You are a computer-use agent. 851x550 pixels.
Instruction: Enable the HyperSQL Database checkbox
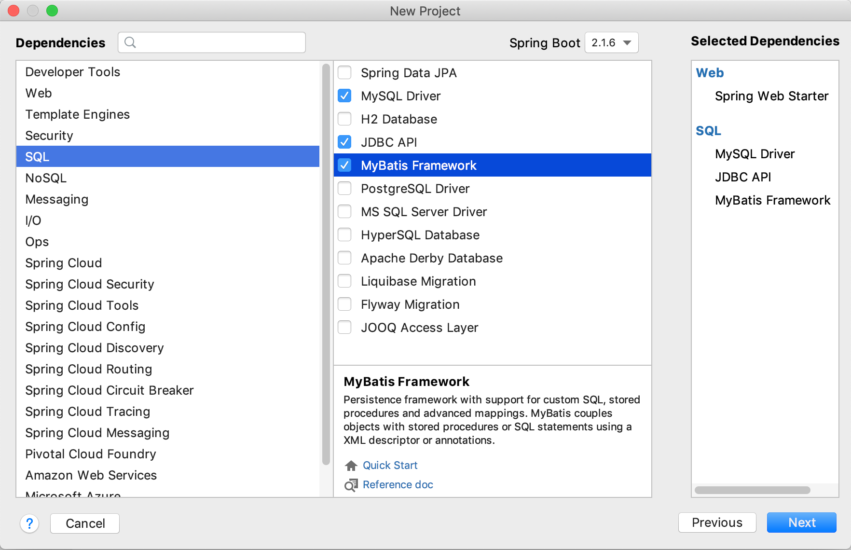point(344,235)
